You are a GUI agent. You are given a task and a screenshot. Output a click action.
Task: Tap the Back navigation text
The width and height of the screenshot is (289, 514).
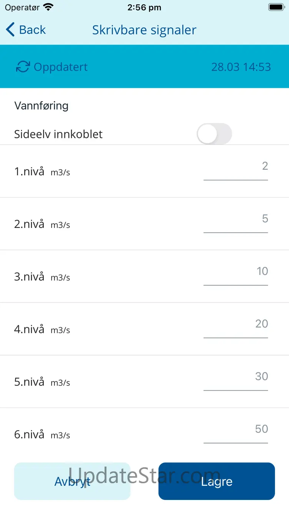pyautogui.click(x=32, y=30)
